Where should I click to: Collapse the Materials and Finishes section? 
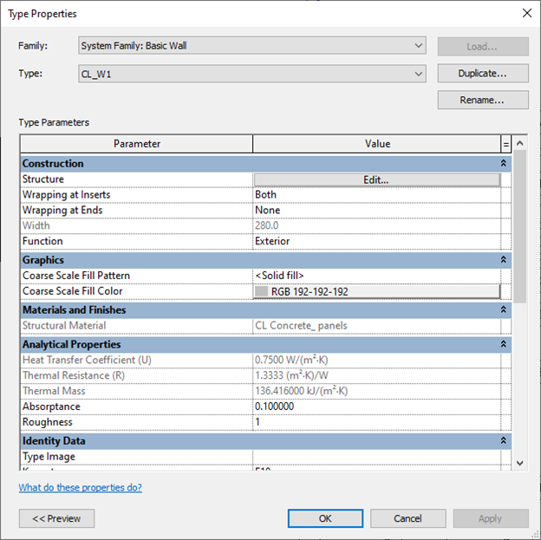coord(505,309)
